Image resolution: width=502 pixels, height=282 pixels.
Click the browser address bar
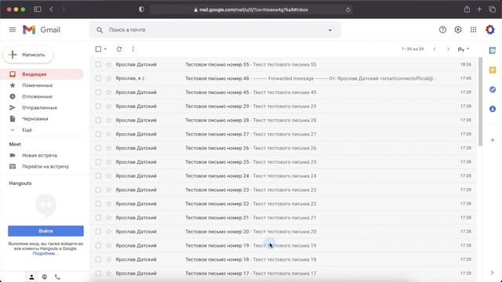(x=251, y=9)
